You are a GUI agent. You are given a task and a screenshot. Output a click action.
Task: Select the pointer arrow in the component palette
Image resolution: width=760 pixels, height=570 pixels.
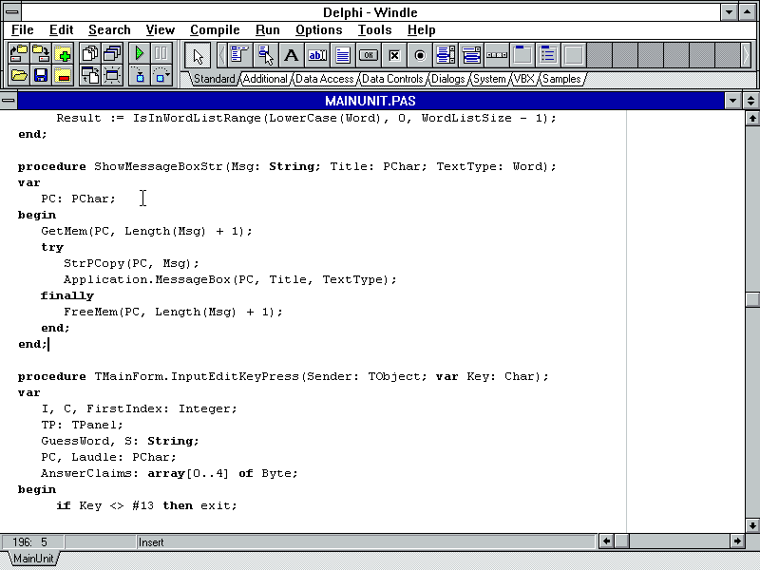pyautogui.click(x=198, y=55)
